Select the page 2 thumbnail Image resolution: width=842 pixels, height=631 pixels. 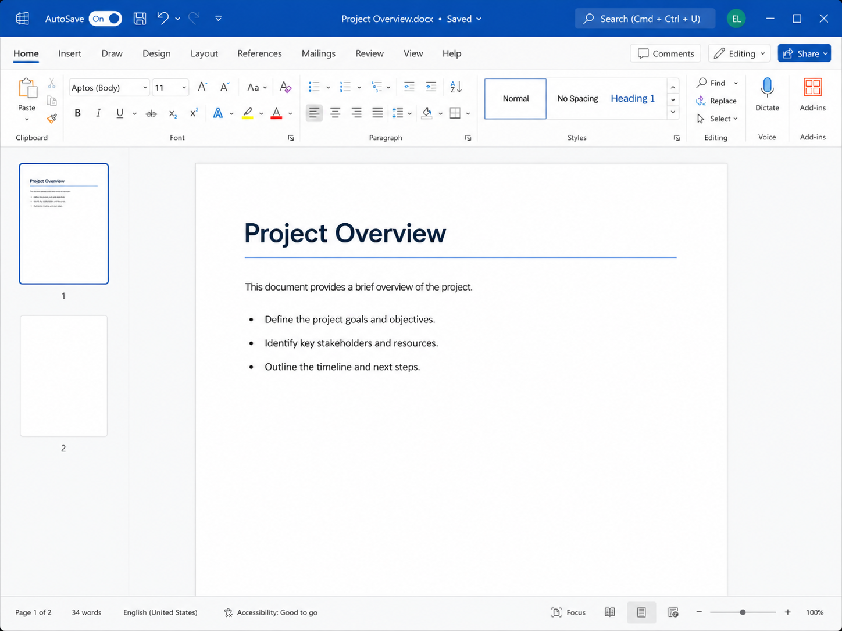pyautogui.click(x=64, y=376)
